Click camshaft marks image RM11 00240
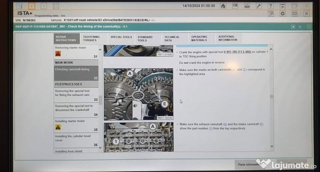 click(x=138, y=94)
